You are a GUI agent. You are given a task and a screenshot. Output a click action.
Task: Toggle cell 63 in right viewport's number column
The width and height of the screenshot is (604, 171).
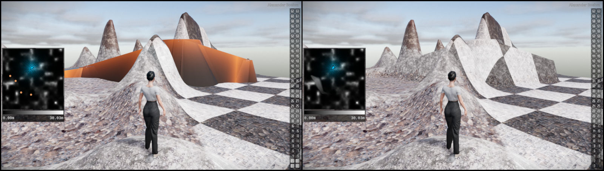click(598, 11)
